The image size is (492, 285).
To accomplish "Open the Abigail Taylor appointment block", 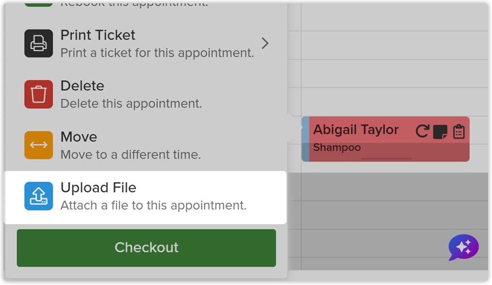I will [x=385, y=139].
